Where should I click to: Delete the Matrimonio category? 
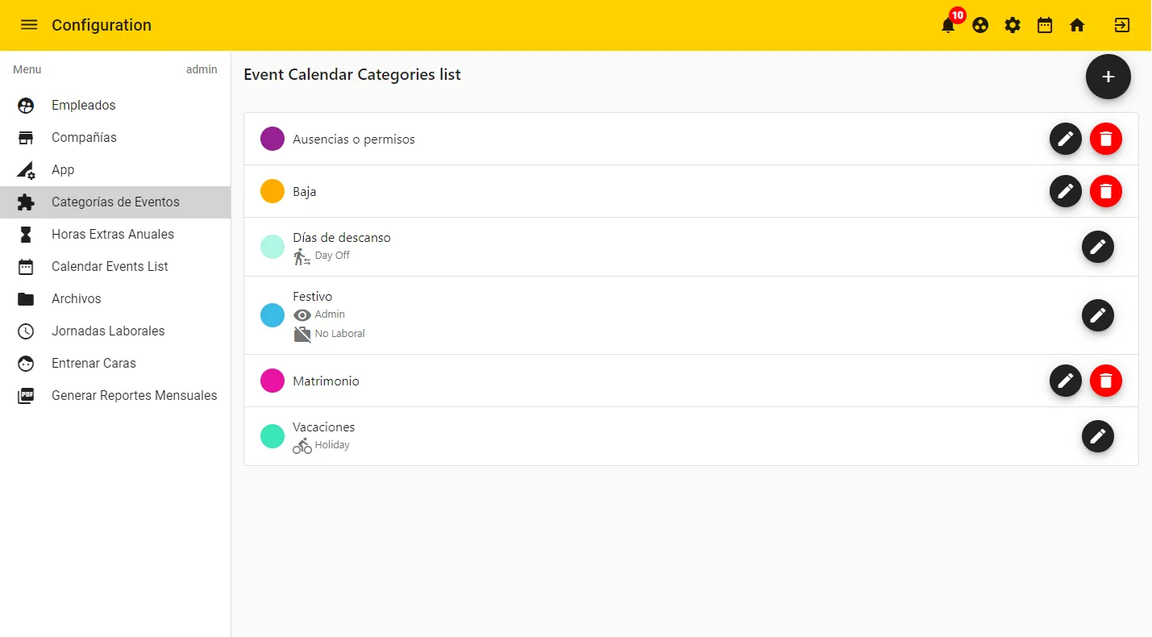point(1105,381)
